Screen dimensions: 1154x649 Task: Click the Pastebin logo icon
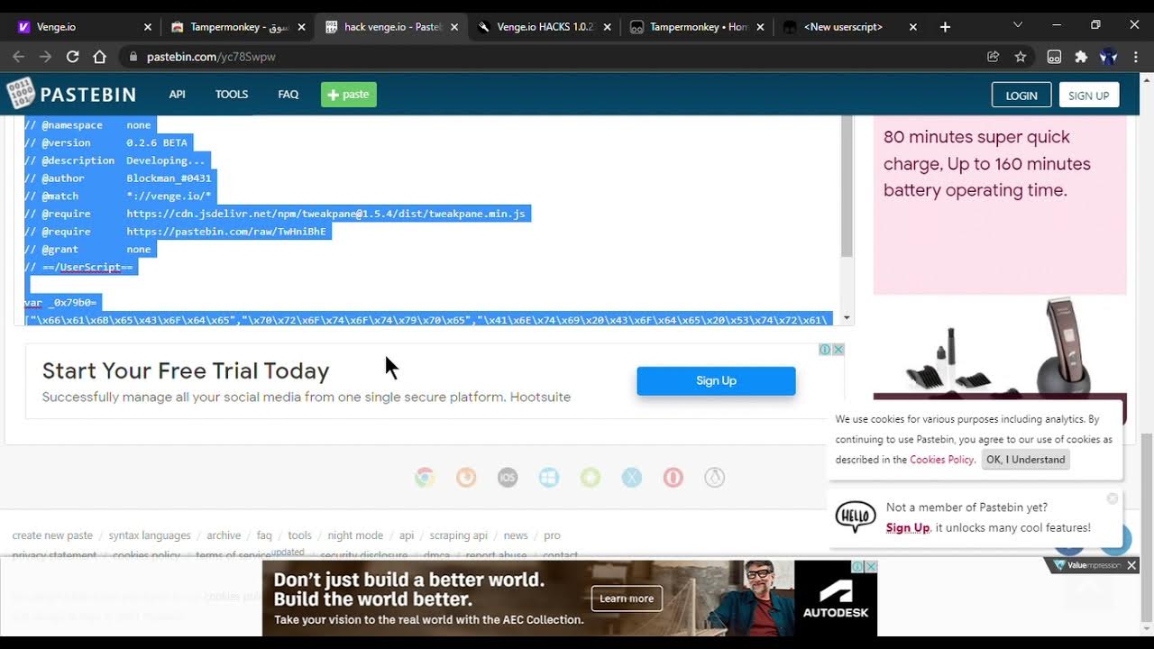(20, 94)
